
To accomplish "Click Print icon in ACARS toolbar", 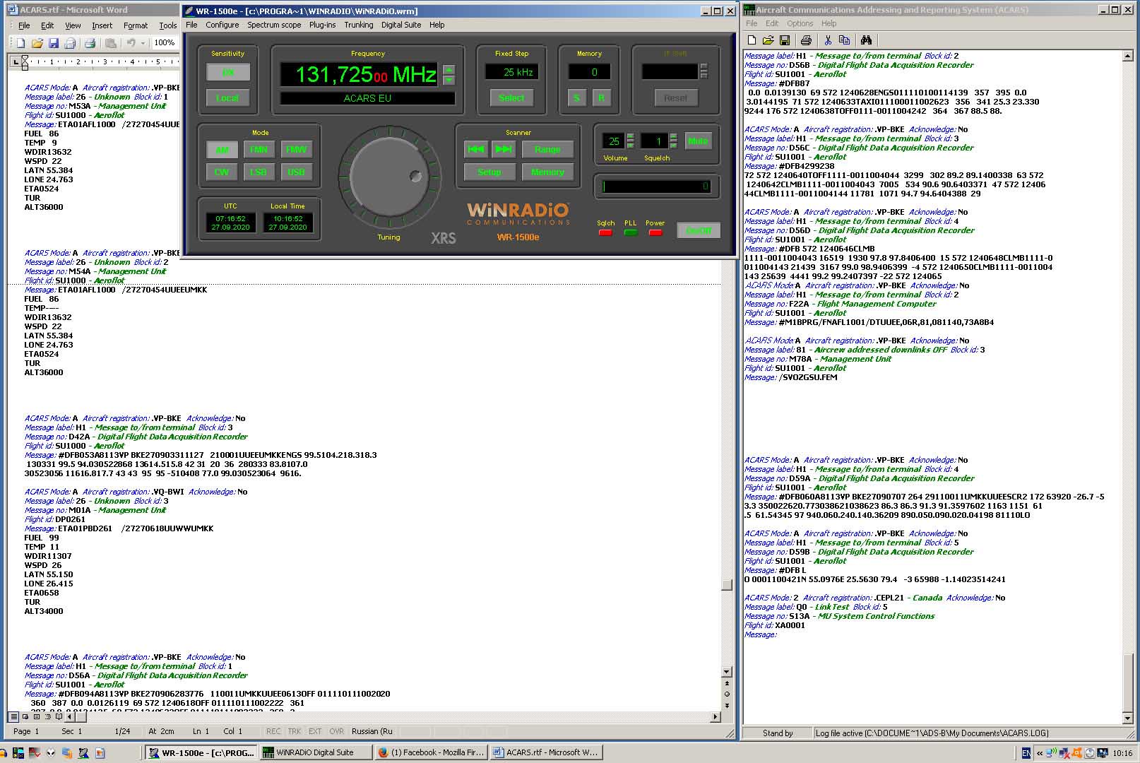I will (x=806, y=40).
